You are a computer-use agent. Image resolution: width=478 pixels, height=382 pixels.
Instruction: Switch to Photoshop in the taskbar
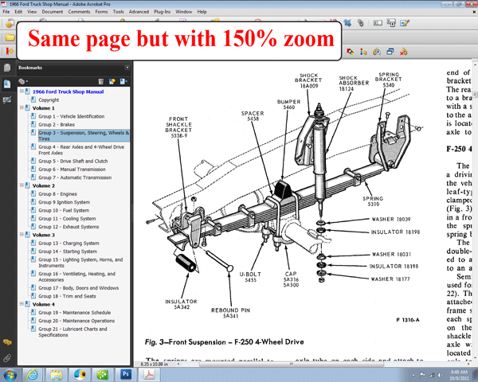(126, 375)
